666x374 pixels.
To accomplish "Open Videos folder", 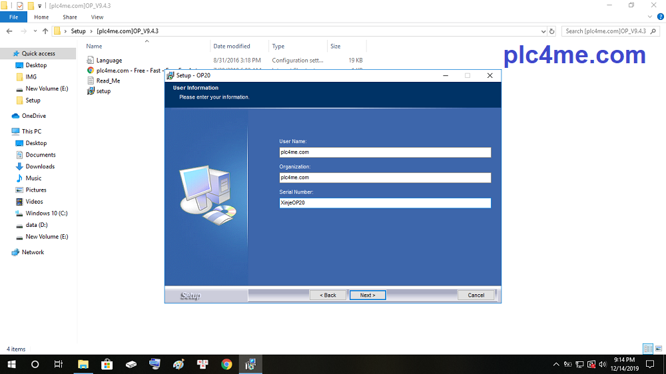I will pos(34,202).
